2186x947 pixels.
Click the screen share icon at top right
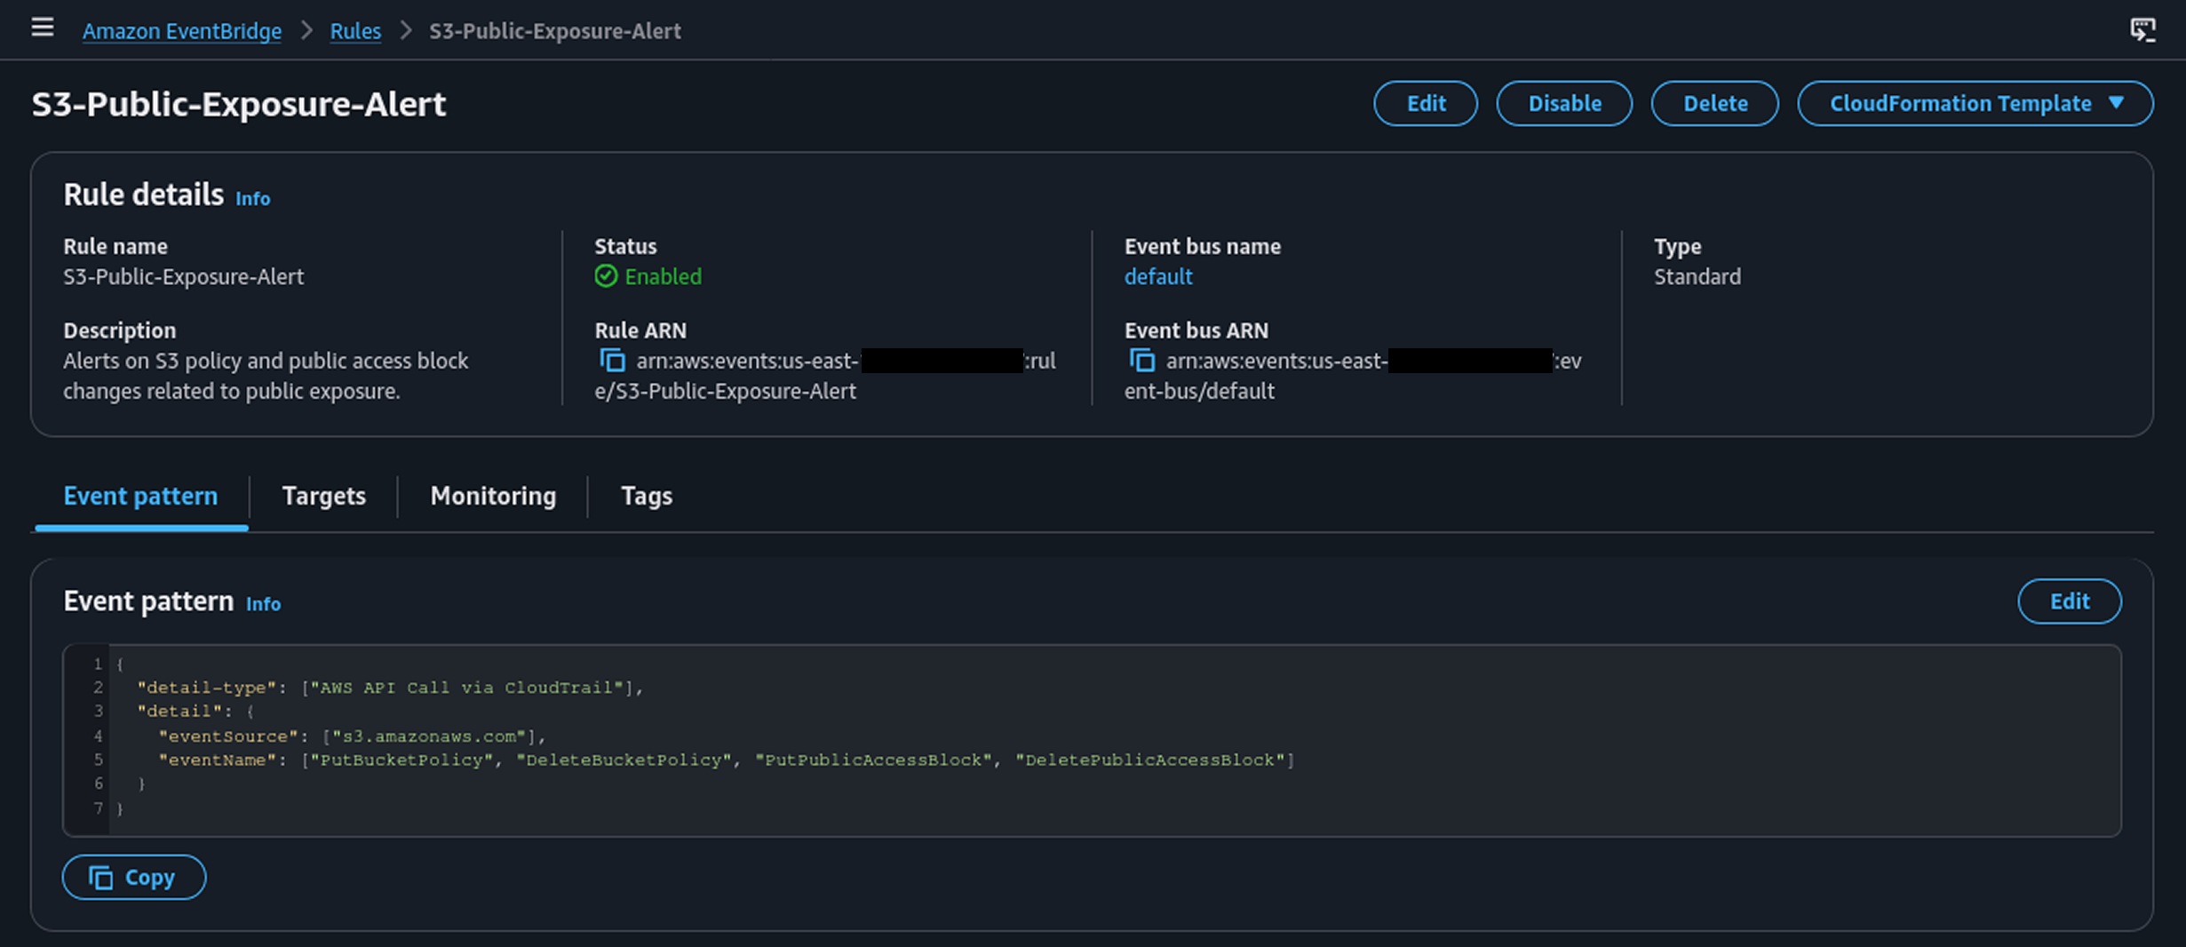[2142, 30]
